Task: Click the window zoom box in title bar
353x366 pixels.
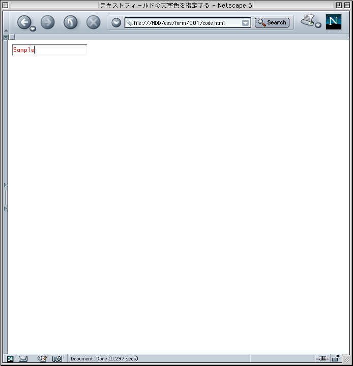Action: click(x=339, y=5)
